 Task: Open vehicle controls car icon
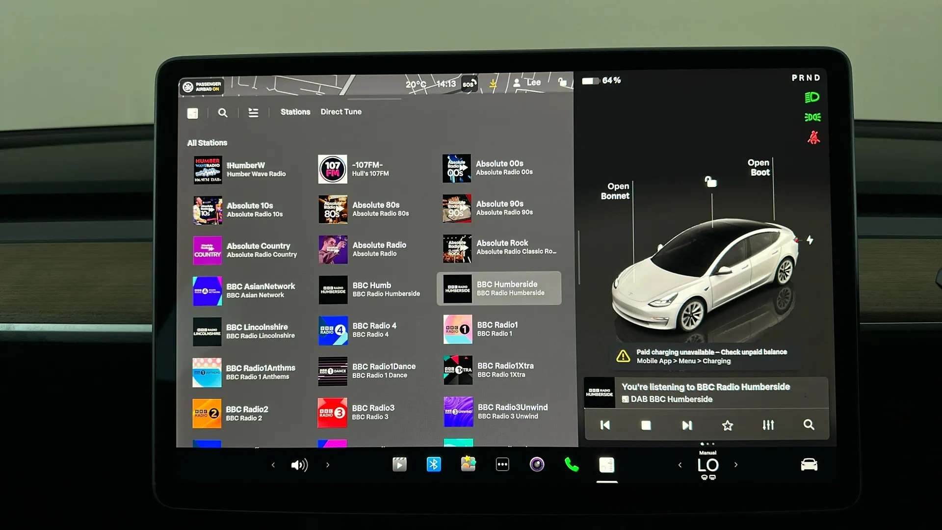point(809,464)
